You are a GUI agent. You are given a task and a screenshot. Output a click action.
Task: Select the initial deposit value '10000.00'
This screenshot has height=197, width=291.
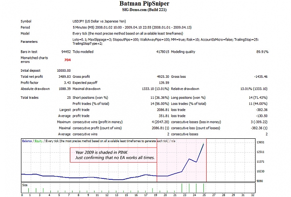64,70
